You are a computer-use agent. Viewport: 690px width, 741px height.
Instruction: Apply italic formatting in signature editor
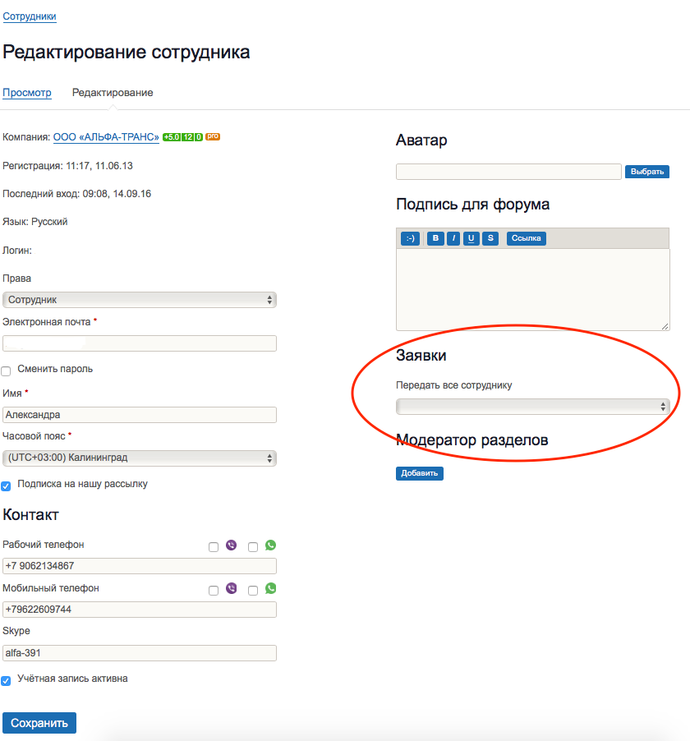pos(453,238)
